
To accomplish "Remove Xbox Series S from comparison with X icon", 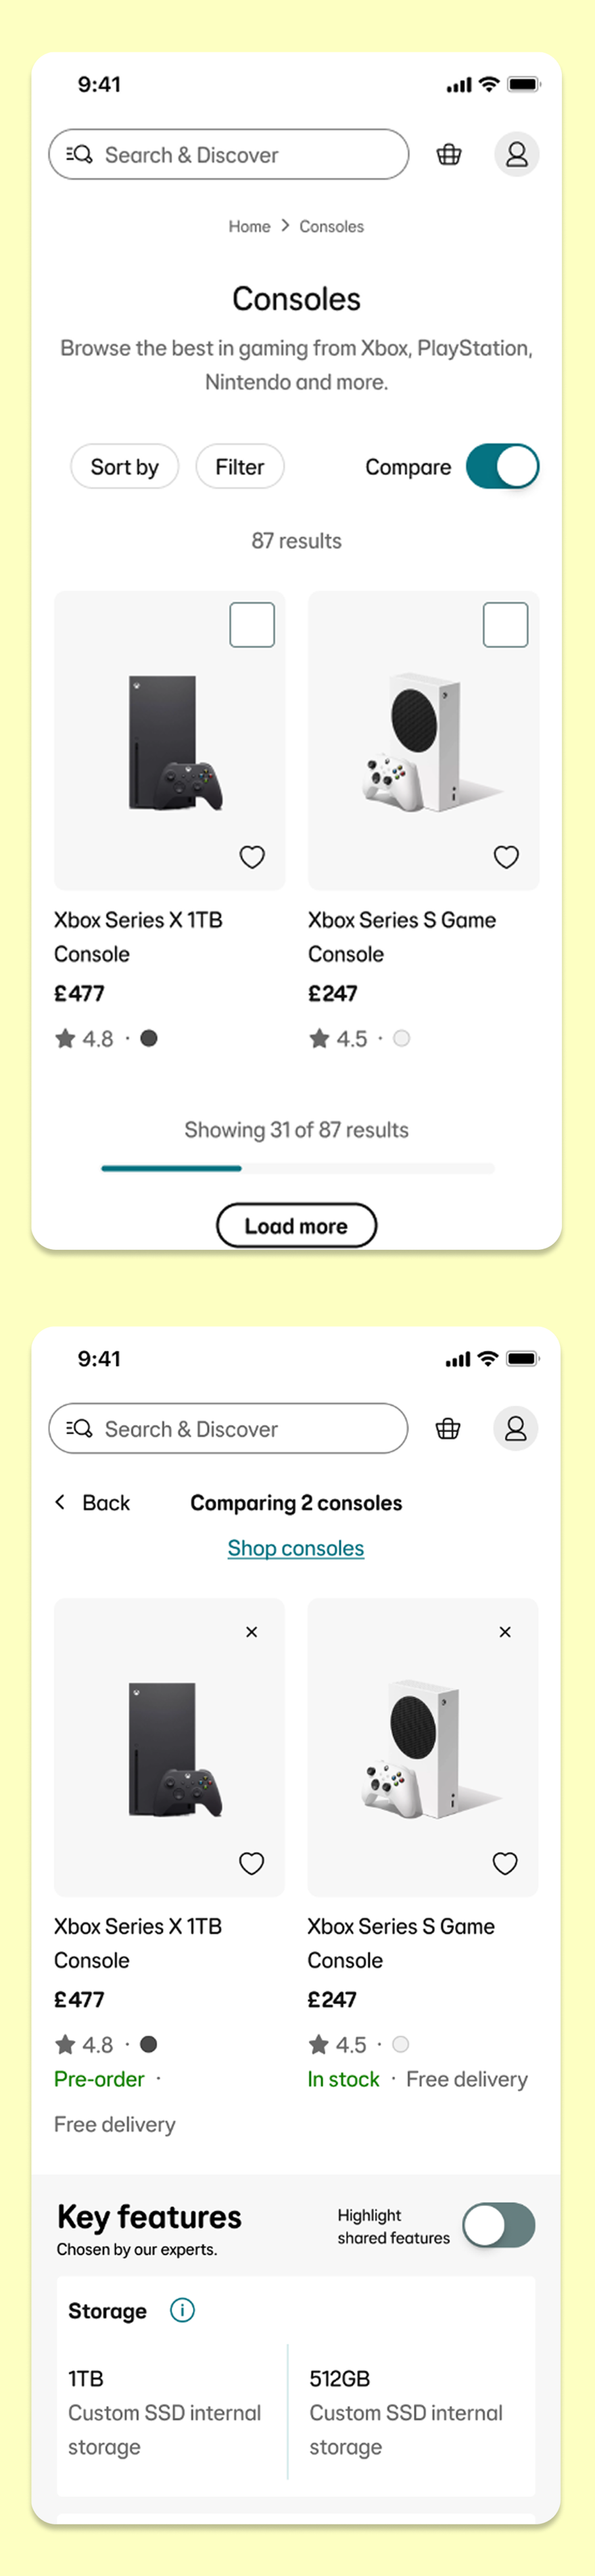I will coord(505,1632).
